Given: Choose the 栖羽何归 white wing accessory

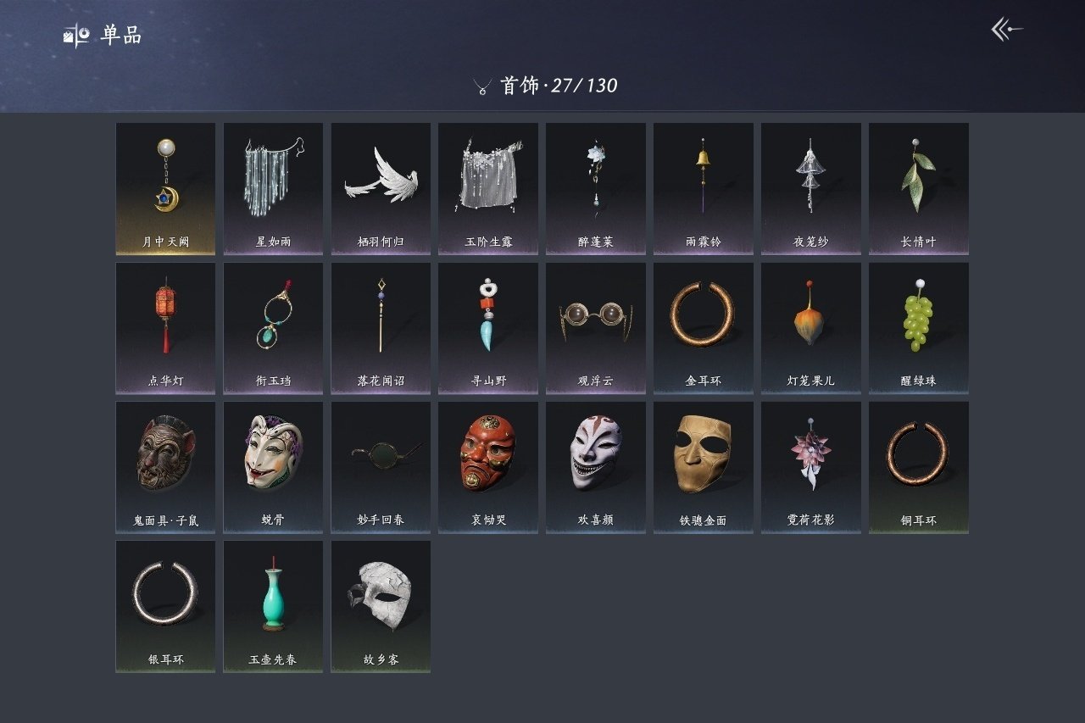Looking at the screenshot, I should point(381,189).
